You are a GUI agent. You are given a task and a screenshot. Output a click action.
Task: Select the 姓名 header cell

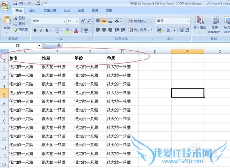tap(25, 58)
